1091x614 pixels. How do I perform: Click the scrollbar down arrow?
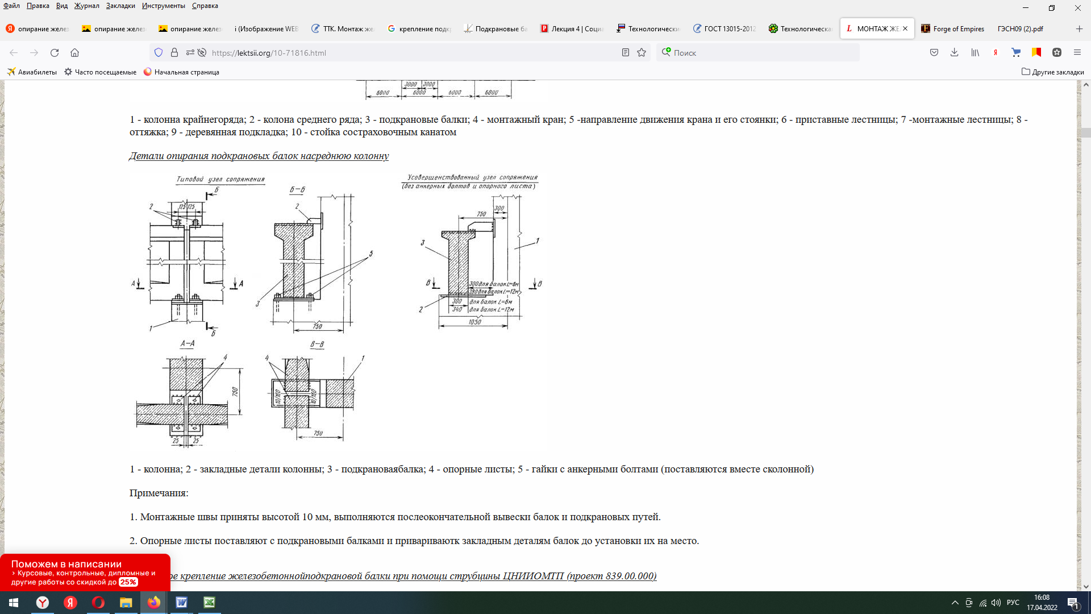point(1086,587)
